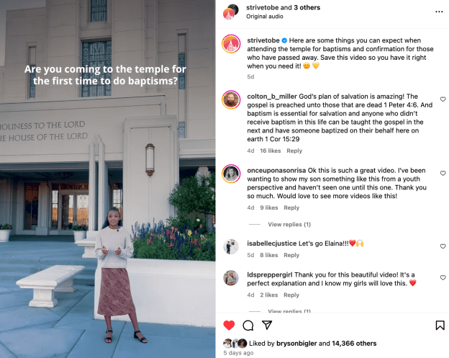Click colton_b_miller's profile picture
This screenshot has height=358, width=449.
[231, 99]
